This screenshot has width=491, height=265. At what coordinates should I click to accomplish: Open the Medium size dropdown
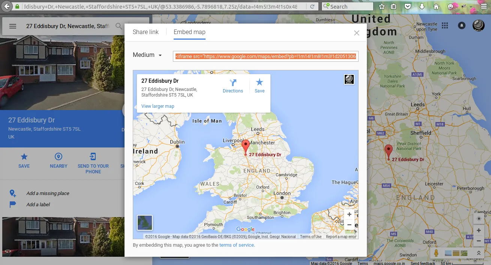click(x=147, y=55)
